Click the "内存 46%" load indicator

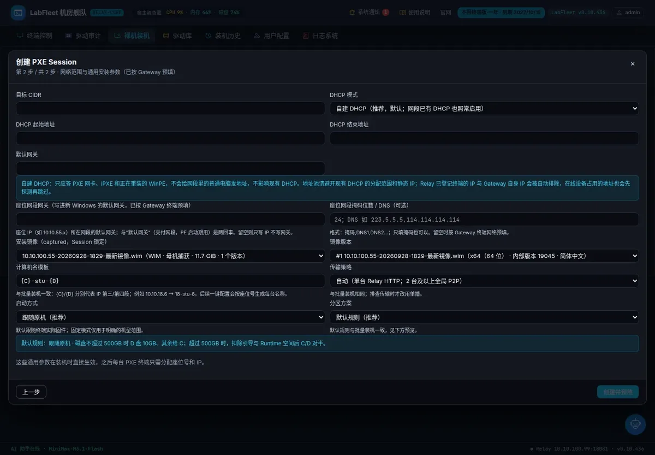coord(200,12)
